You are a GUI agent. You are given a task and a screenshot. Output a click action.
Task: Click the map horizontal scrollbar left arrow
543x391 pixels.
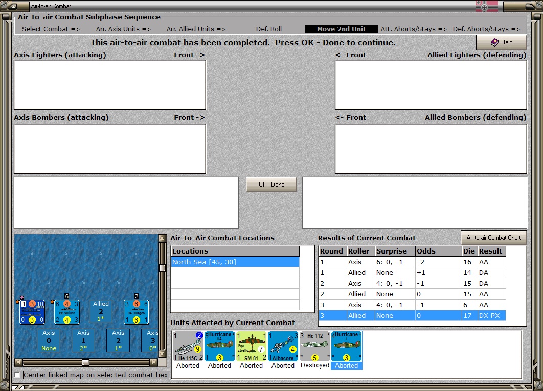point(18,362)
